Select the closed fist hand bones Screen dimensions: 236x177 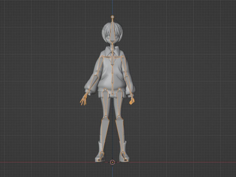pyautogui.click(x=132, y=101)
